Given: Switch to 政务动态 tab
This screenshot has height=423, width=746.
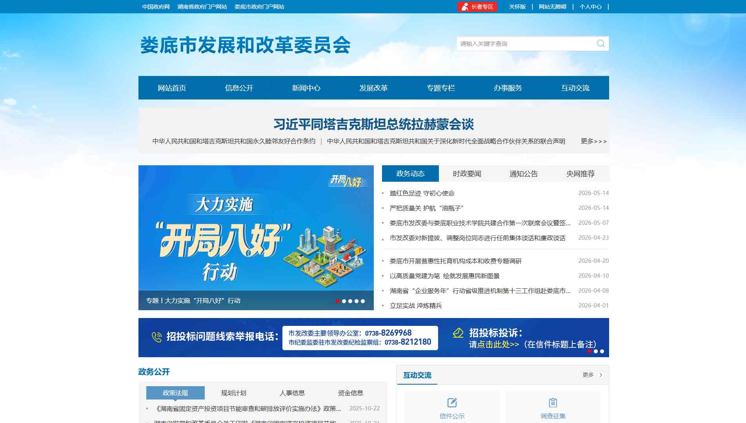Looking at the screenshot, I should [x=410, y=174].
